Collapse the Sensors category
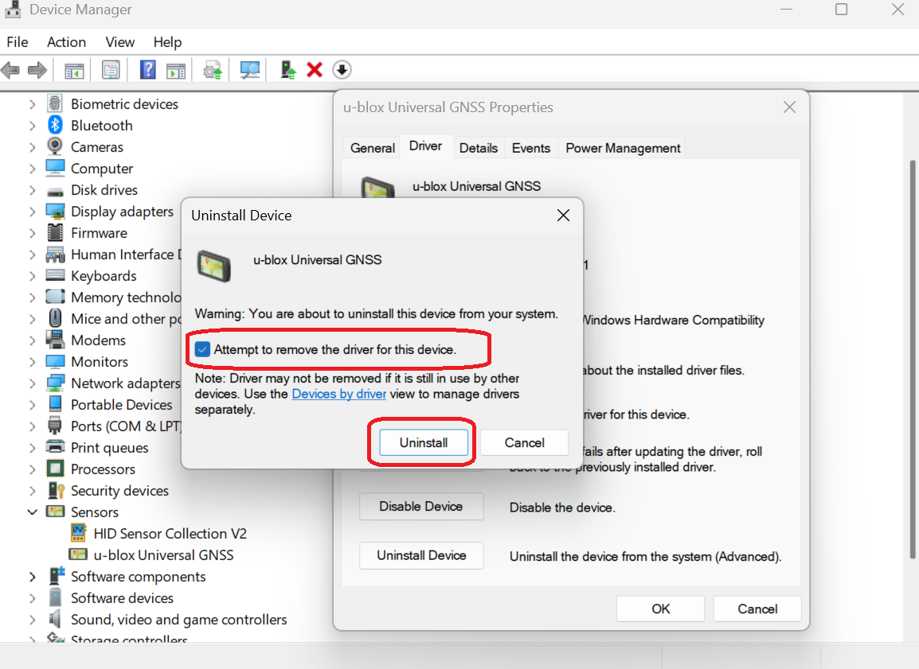This screenshot has width=919, height=669. (33, 512)
